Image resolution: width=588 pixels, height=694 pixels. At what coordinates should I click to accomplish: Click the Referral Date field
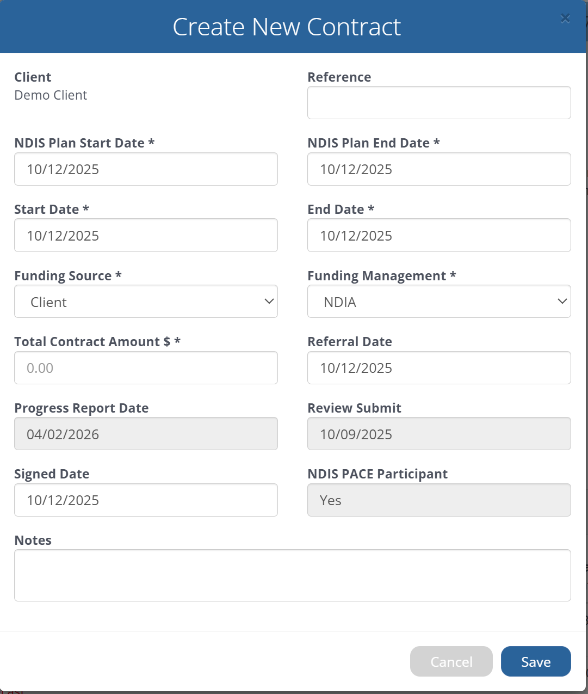[438, 368]
